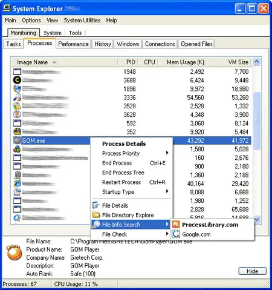Screen dimensions: 272x290
Task: Click the process icon for PID 3688
Action: click(x=17, y=80)
